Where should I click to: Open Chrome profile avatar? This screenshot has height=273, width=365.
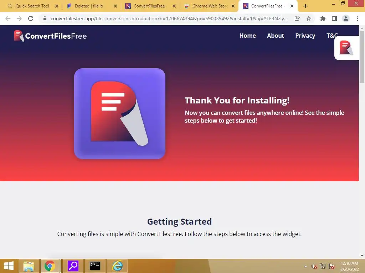coord(346,18)
